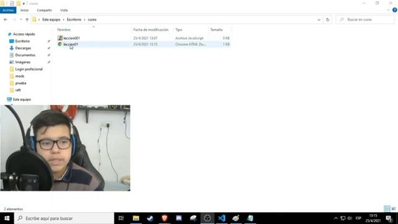Sort files by Tamaño column

click(x=216, y=30)
